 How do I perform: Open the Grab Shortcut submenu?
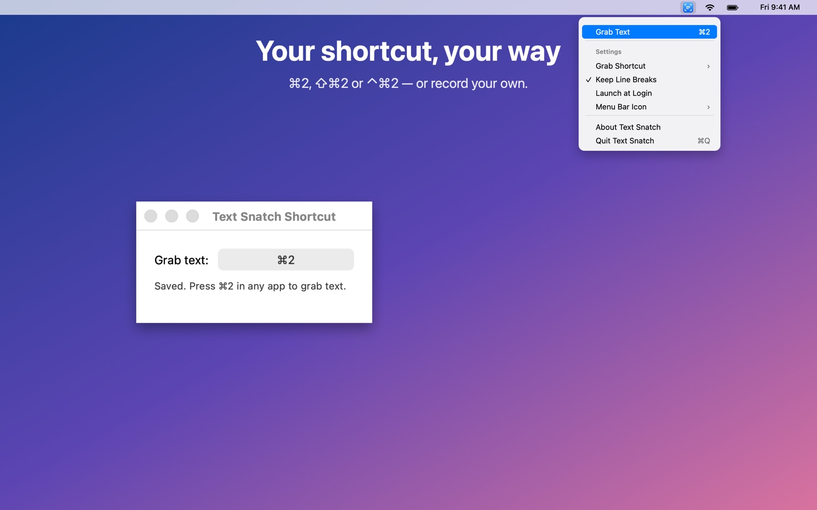tap(650, 66)
